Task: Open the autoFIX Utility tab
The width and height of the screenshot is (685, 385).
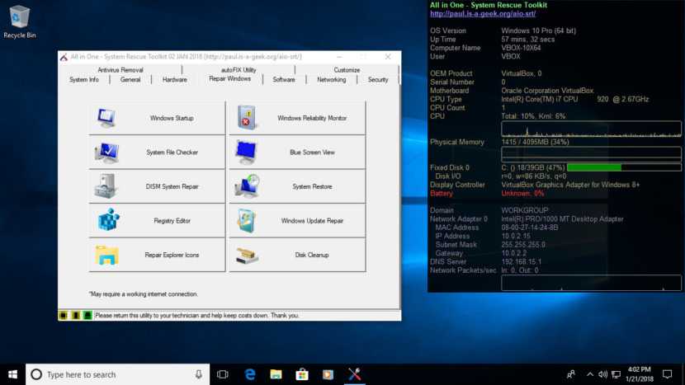Action: click(239, 70)
